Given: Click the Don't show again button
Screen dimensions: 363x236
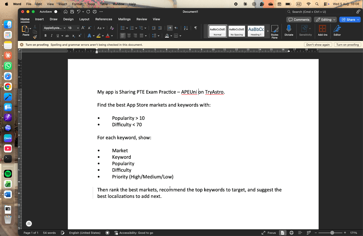Looking at the screenshot, I should click(x=318, y=45).
